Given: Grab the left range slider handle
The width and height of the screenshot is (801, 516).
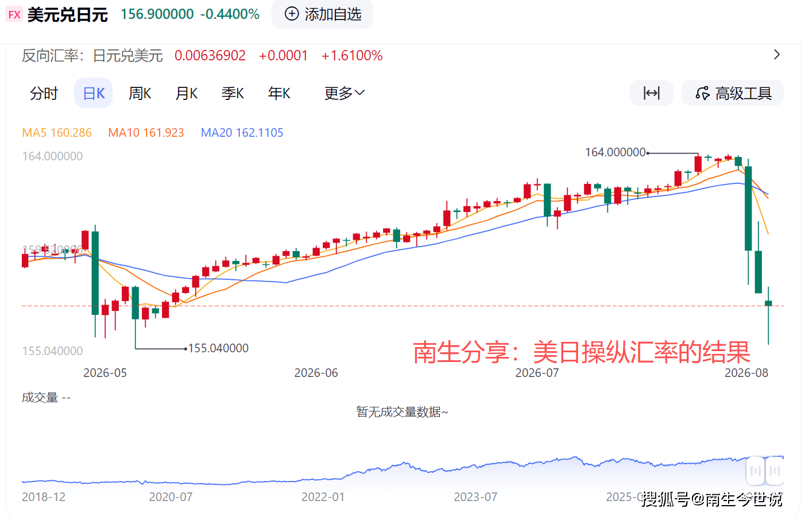Looking at the screenshot, I should pyautogui.click(x=756, y=471).
